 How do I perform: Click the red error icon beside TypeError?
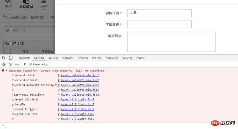pos(3,71)
